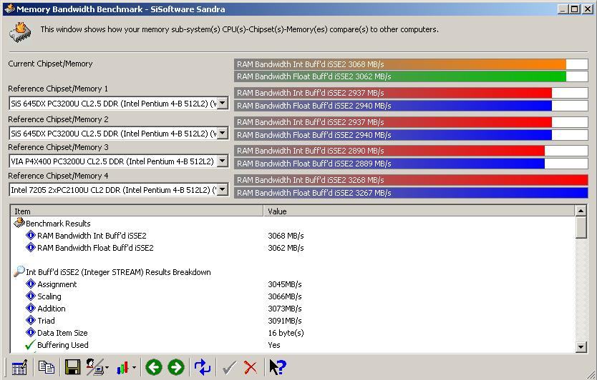Maximize the Memory Bandwidth Benchmark window
The width and height of the screenshot is (597, 380).
click(x=575, y=9)
